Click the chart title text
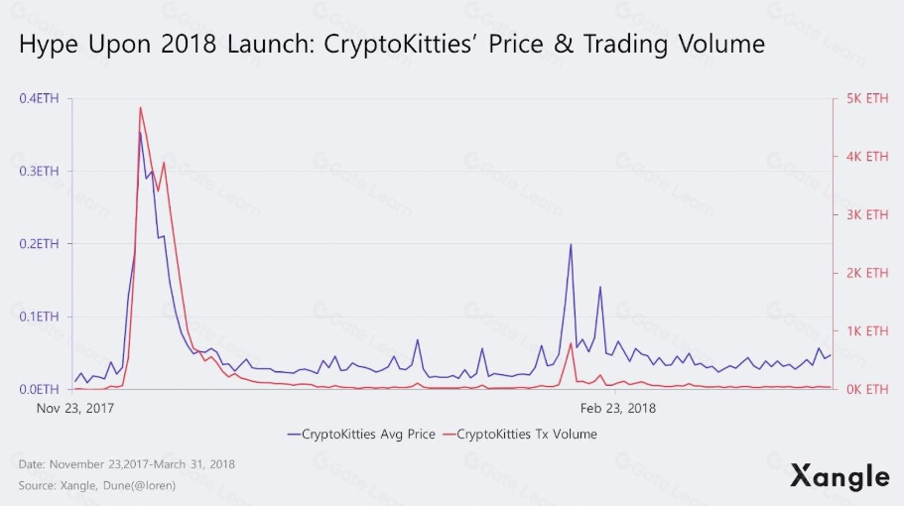 pos(392,45)
